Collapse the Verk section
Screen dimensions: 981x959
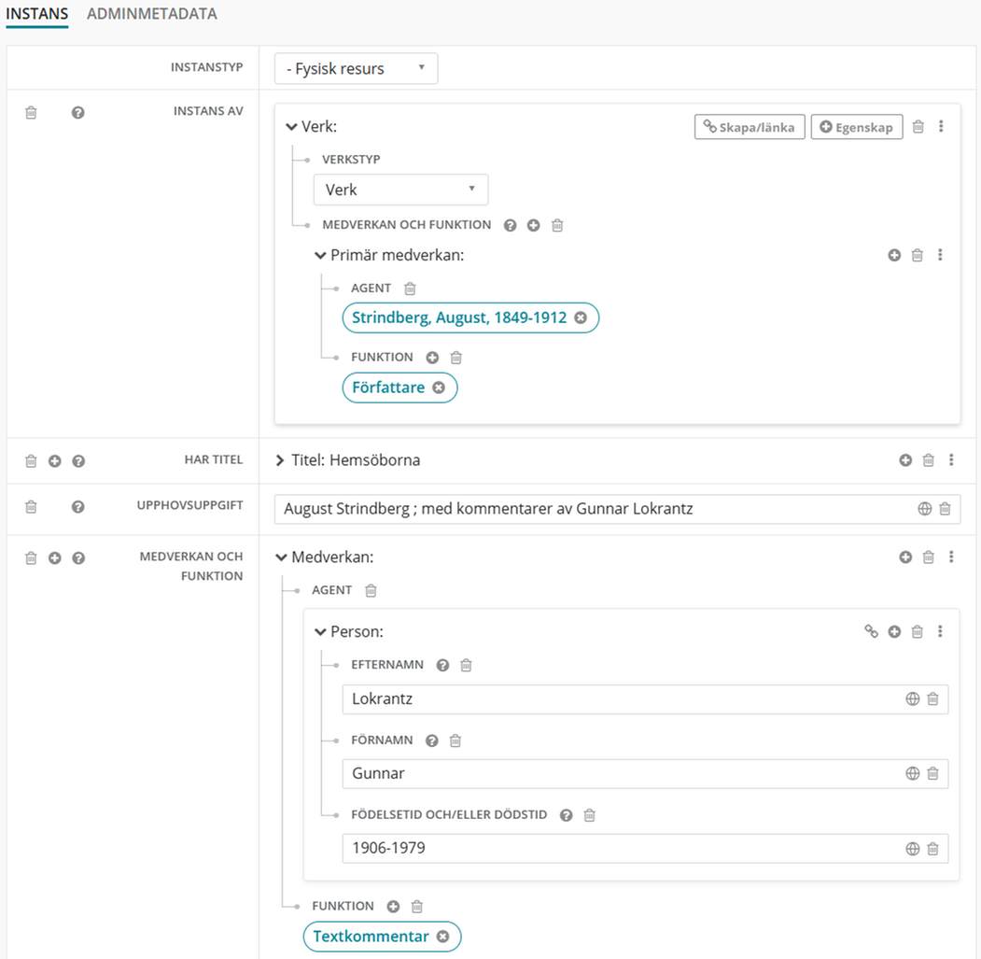pos(291,127)
